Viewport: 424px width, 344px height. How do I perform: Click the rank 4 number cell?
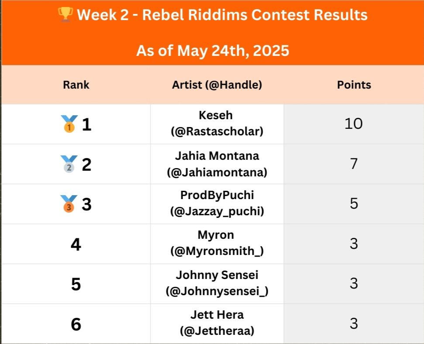click(76, 244)
